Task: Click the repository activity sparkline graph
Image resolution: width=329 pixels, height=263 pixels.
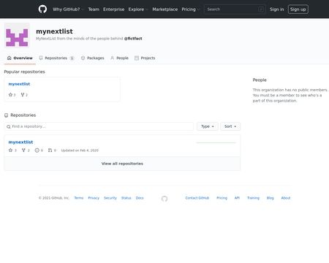Action: (216, 142)
